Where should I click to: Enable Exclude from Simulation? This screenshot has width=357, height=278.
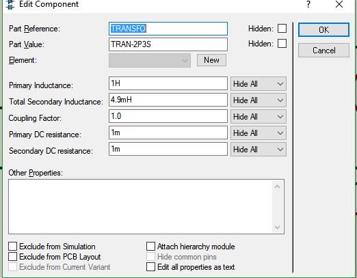tap(12, 247)
